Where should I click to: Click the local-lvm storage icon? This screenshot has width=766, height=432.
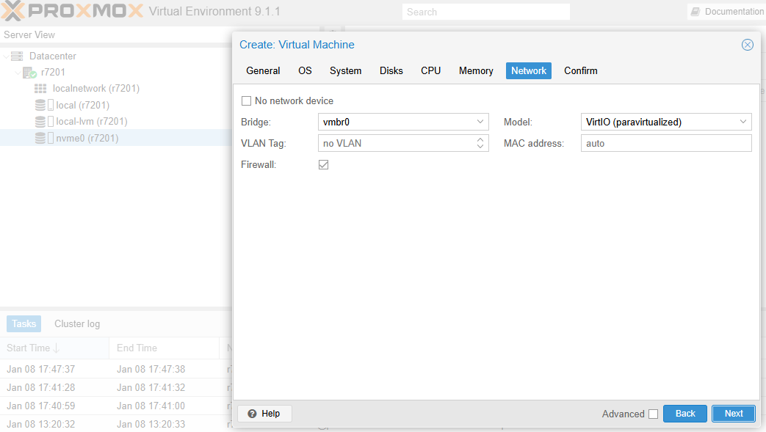click(40, 122)
